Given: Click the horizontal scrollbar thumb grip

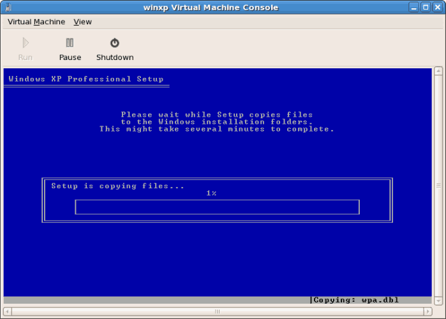Looking at the screenshot, I should click(217, 311).
